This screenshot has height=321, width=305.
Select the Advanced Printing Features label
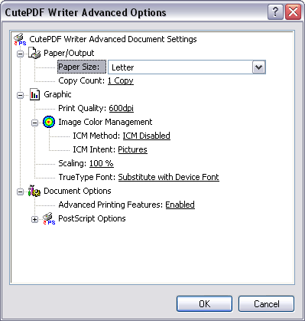111,205
